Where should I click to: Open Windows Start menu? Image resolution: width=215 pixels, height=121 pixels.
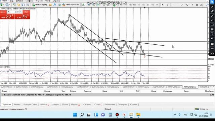pyautogui.click(x=75, y=115)
